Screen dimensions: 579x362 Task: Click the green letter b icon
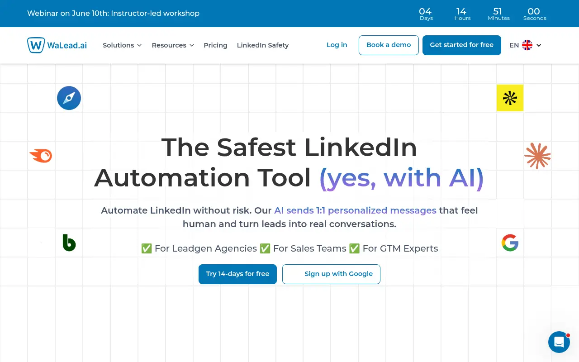tap(69, 243)
